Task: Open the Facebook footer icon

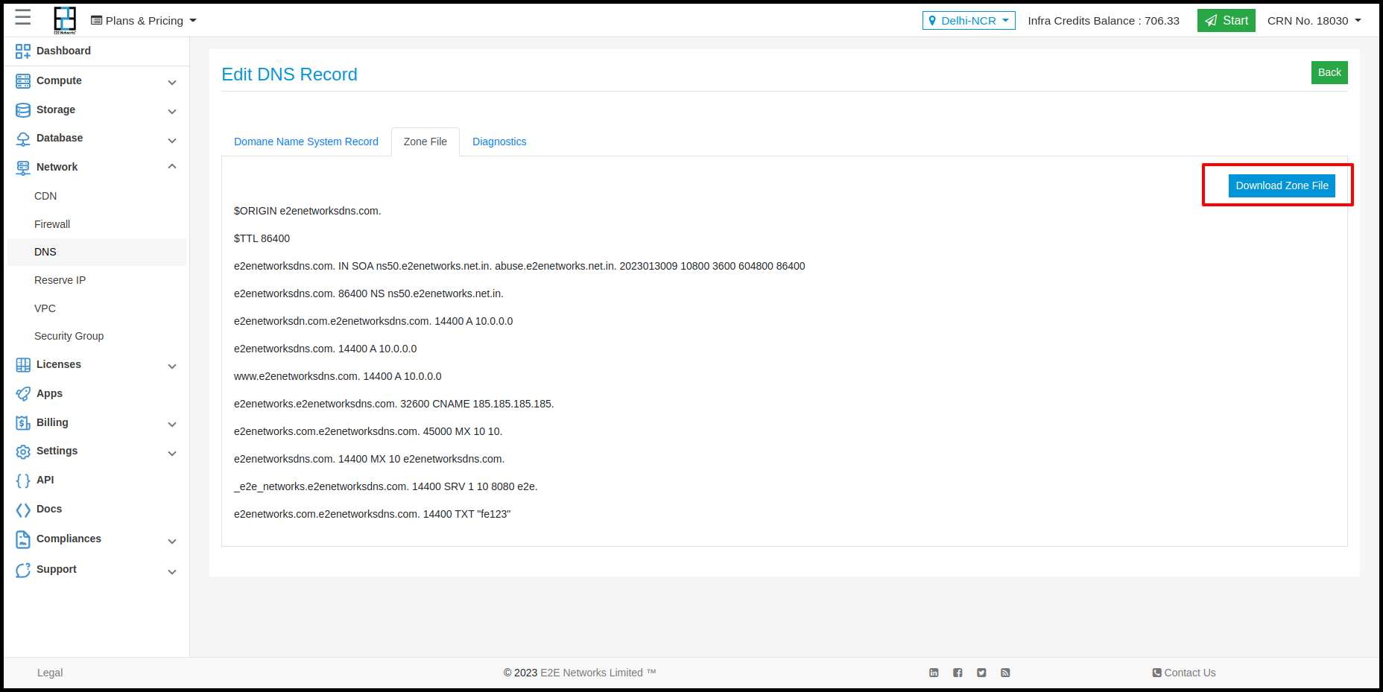Action: [x=958, y=673]
